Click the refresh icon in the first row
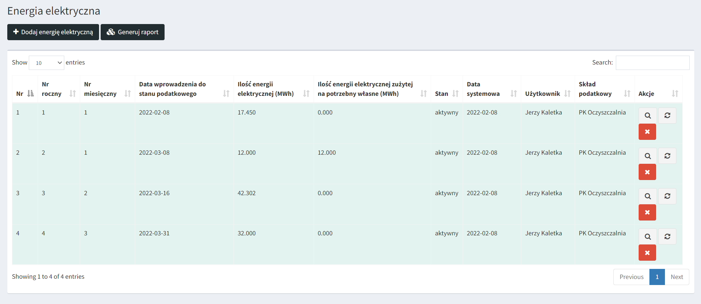 click(x=667, y=115)
